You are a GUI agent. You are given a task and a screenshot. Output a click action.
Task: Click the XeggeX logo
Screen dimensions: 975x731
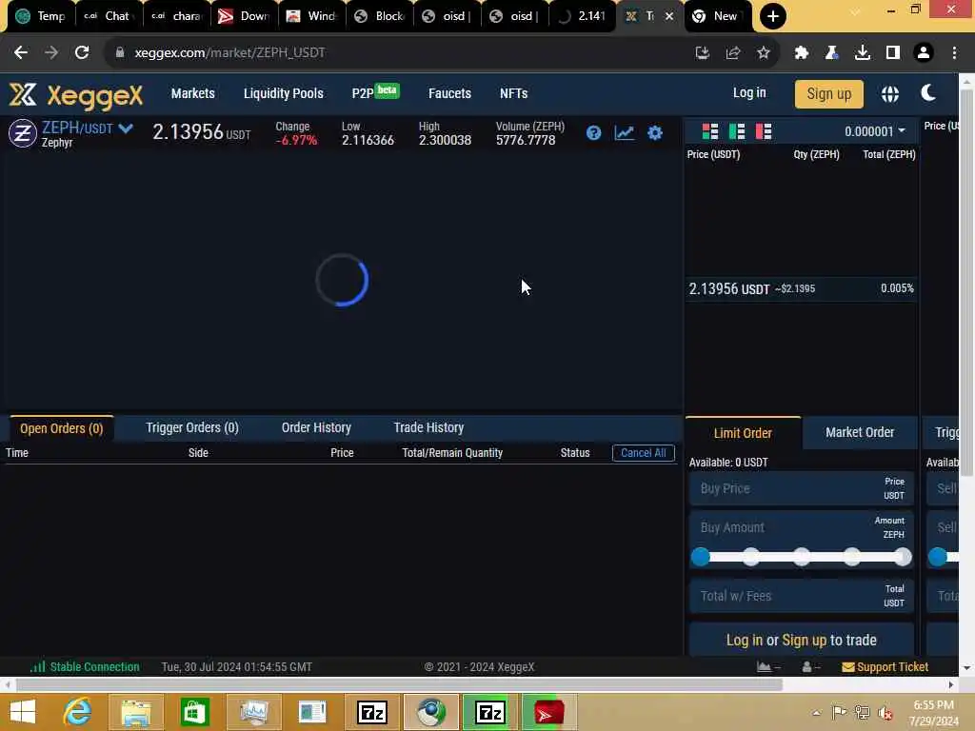tap(76, 95)
